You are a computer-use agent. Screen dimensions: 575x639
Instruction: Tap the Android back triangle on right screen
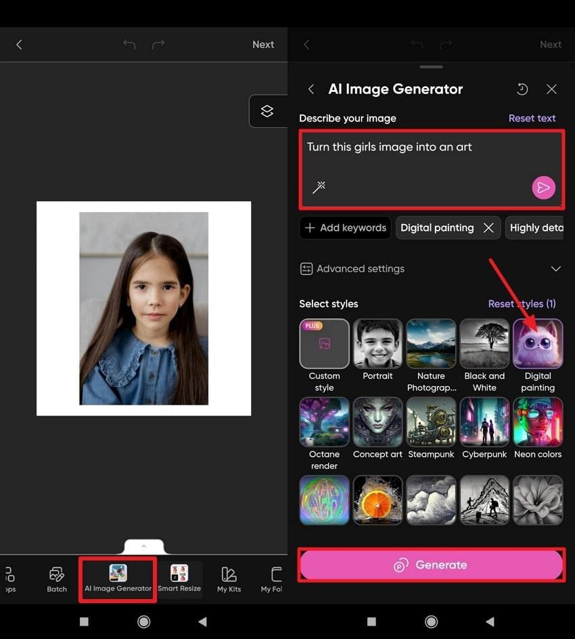pyautogui.click(x=490, y=621)
